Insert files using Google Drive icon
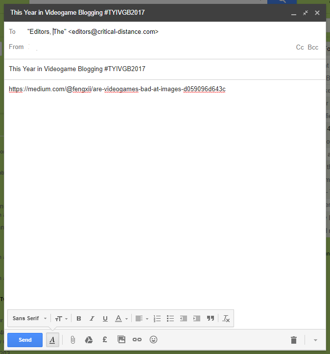 click(x=89, y=340)
